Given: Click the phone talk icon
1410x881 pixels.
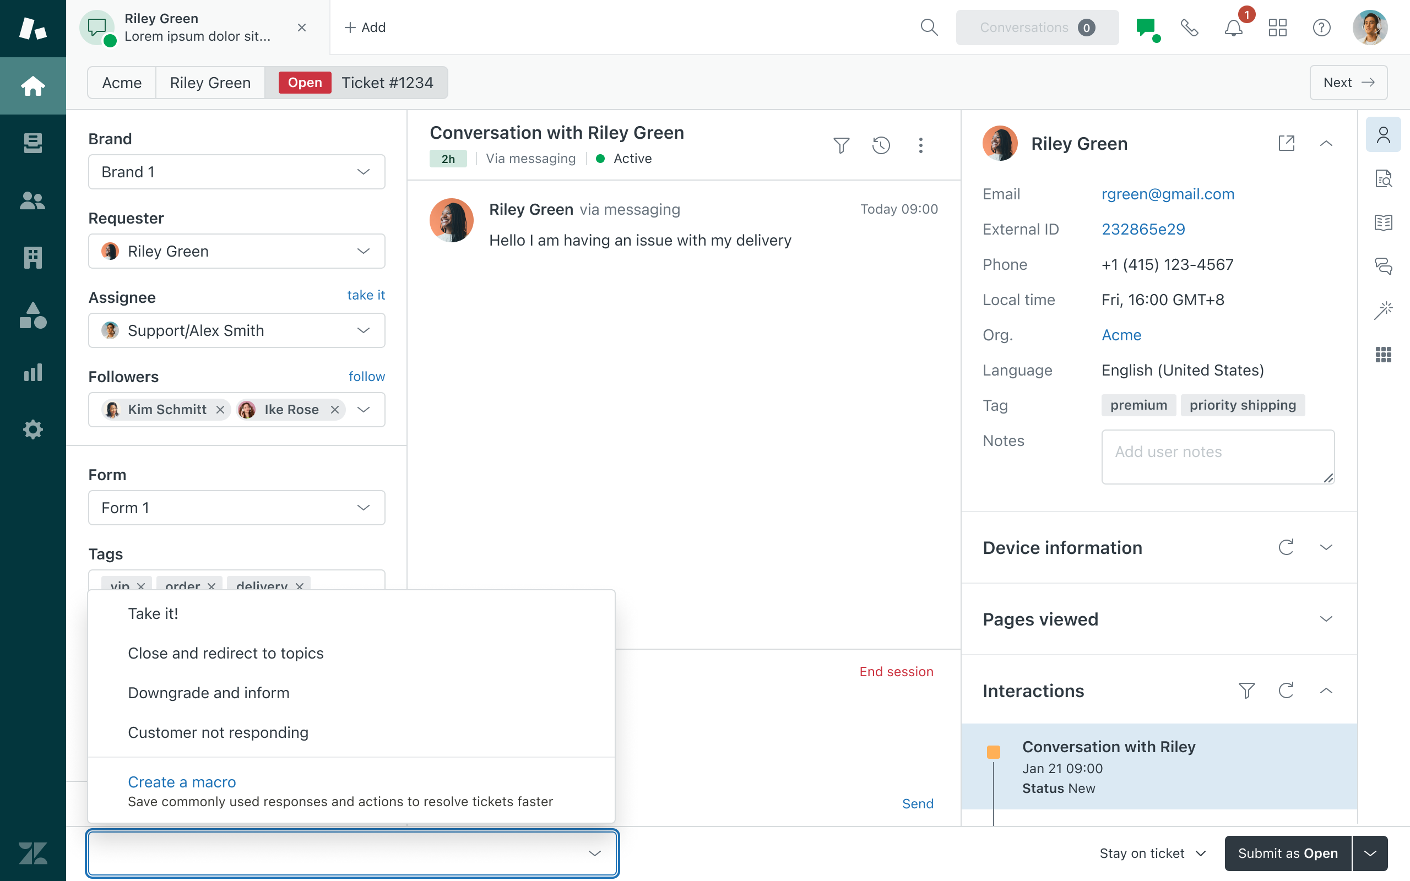Looking at the screenshot, I should (x=1189, y=28).
